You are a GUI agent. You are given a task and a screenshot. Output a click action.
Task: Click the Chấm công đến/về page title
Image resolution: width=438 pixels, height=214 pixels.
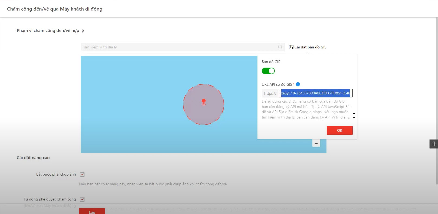pyautogui.click(x=55, y=9)
